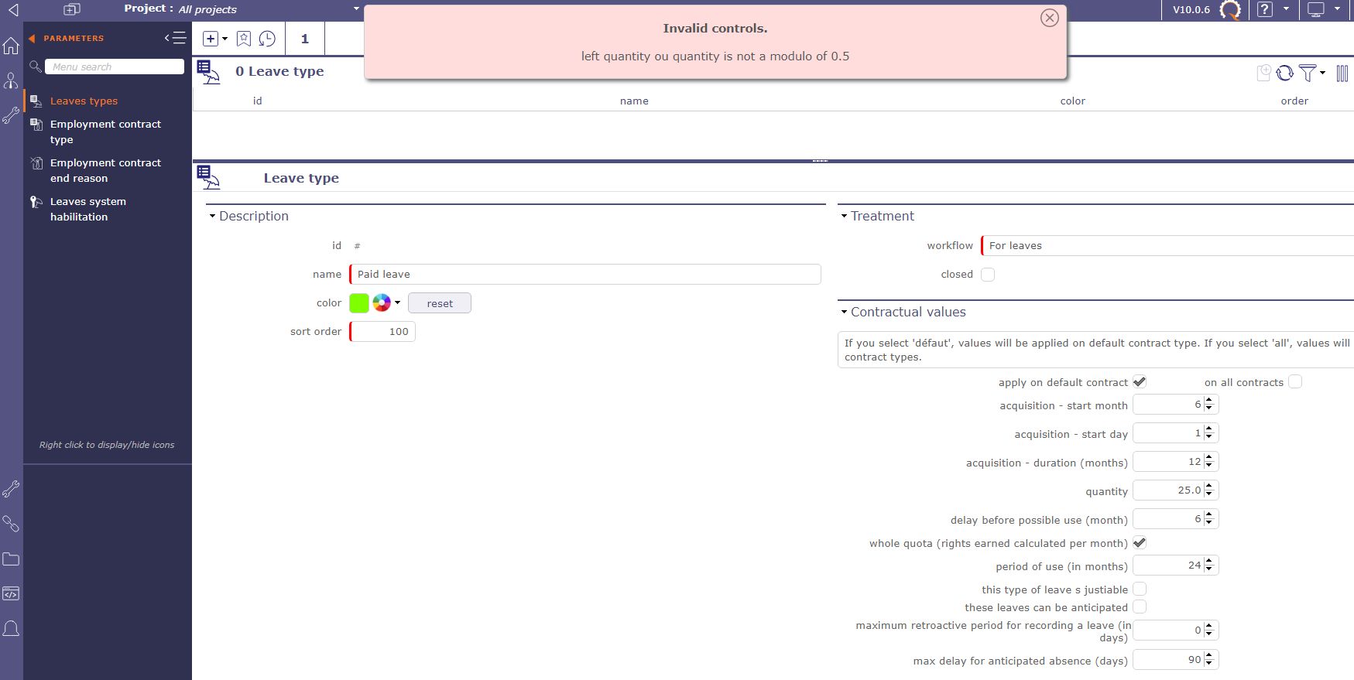Screen dimensions: 1354x680
Task: Click the workflow field showing For leaves
Action: tap(1167, 245)
